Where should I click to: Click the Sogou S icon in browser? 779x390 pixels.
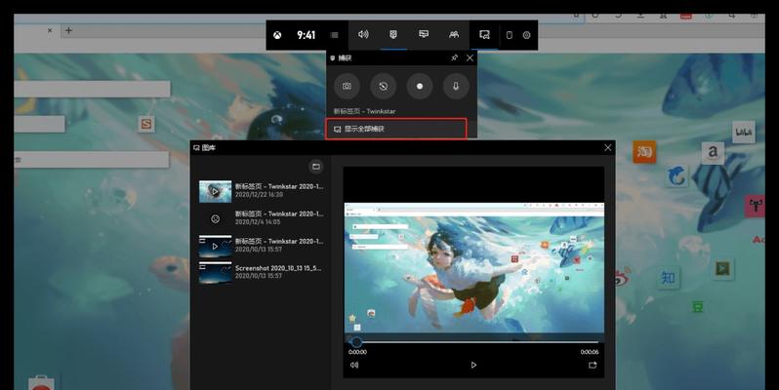(146, 124)
